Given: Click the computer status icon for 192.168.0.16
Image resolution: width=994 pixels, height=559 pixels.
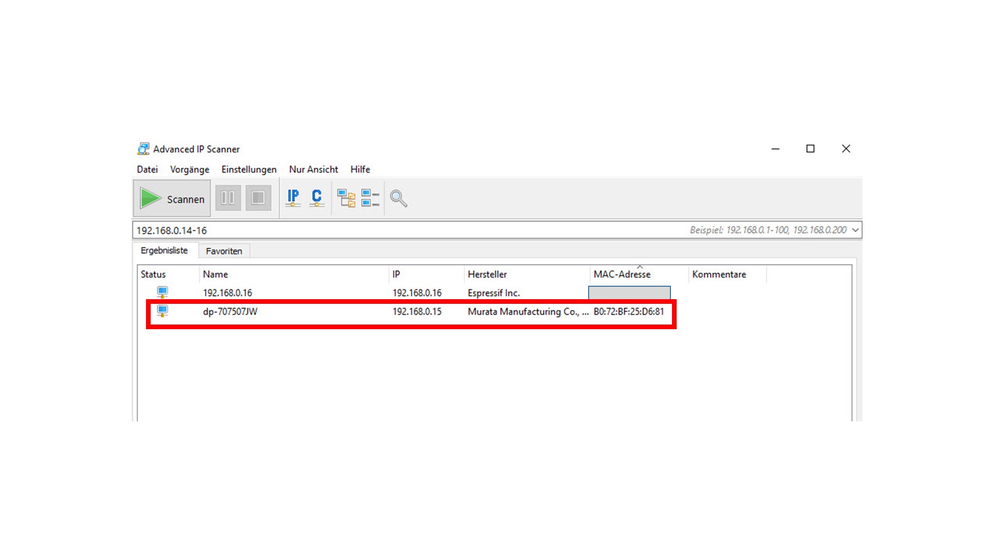Looking at the screenshot, I should click(163, 292).
